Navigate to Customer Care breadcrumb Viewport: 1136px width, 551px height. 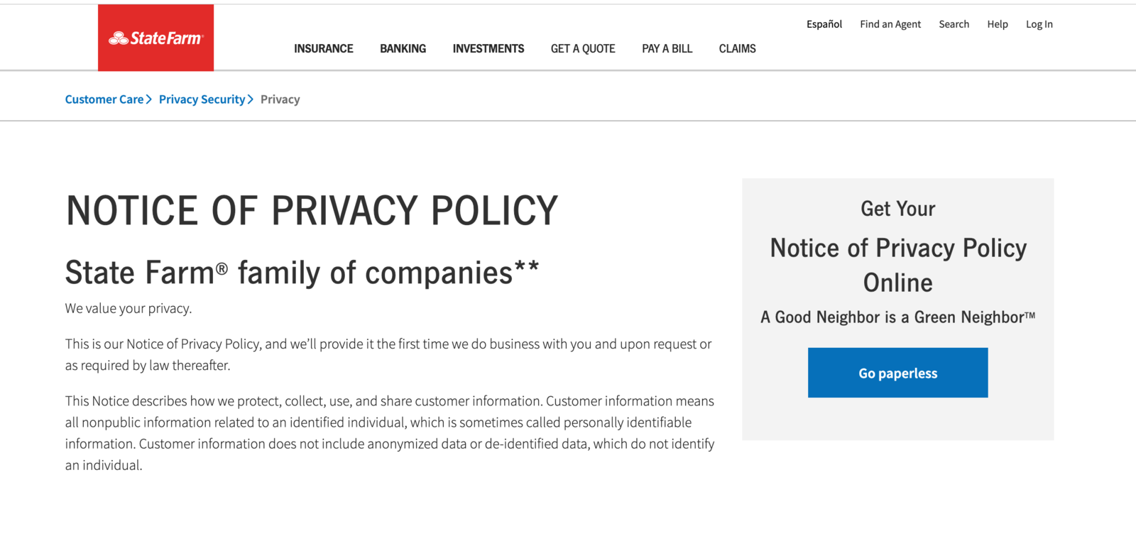(104, 99)
